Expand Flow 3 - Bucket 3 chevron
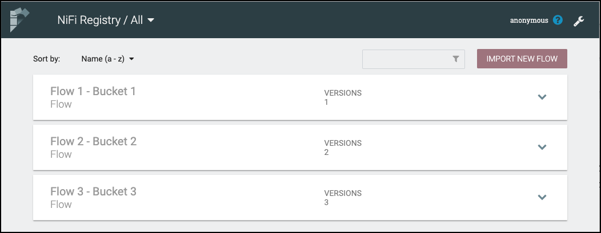Screen dimensions: 601x233 pos(542,197)
